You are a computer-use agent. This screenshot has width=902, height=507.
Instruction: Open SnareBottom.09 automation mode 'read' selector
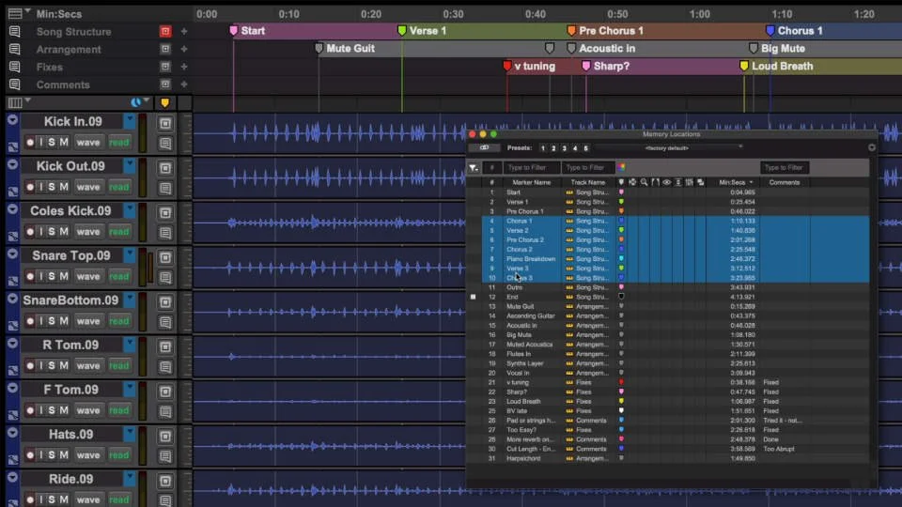119,321
